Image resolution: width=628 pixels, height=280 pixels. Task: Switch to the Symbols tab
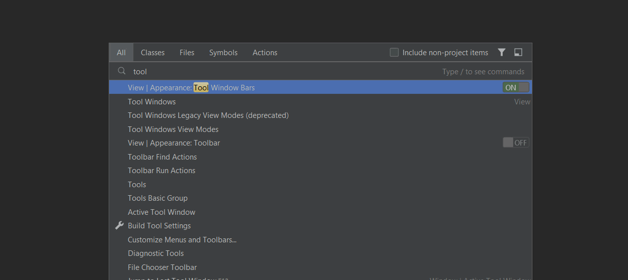[223, 52]
